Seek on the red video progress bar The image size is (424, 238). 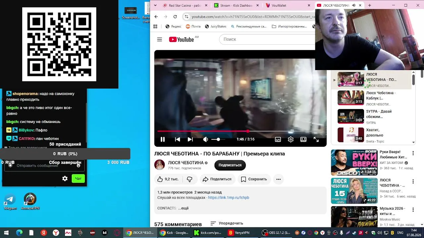pyautogui.click(x=240, y=131)
